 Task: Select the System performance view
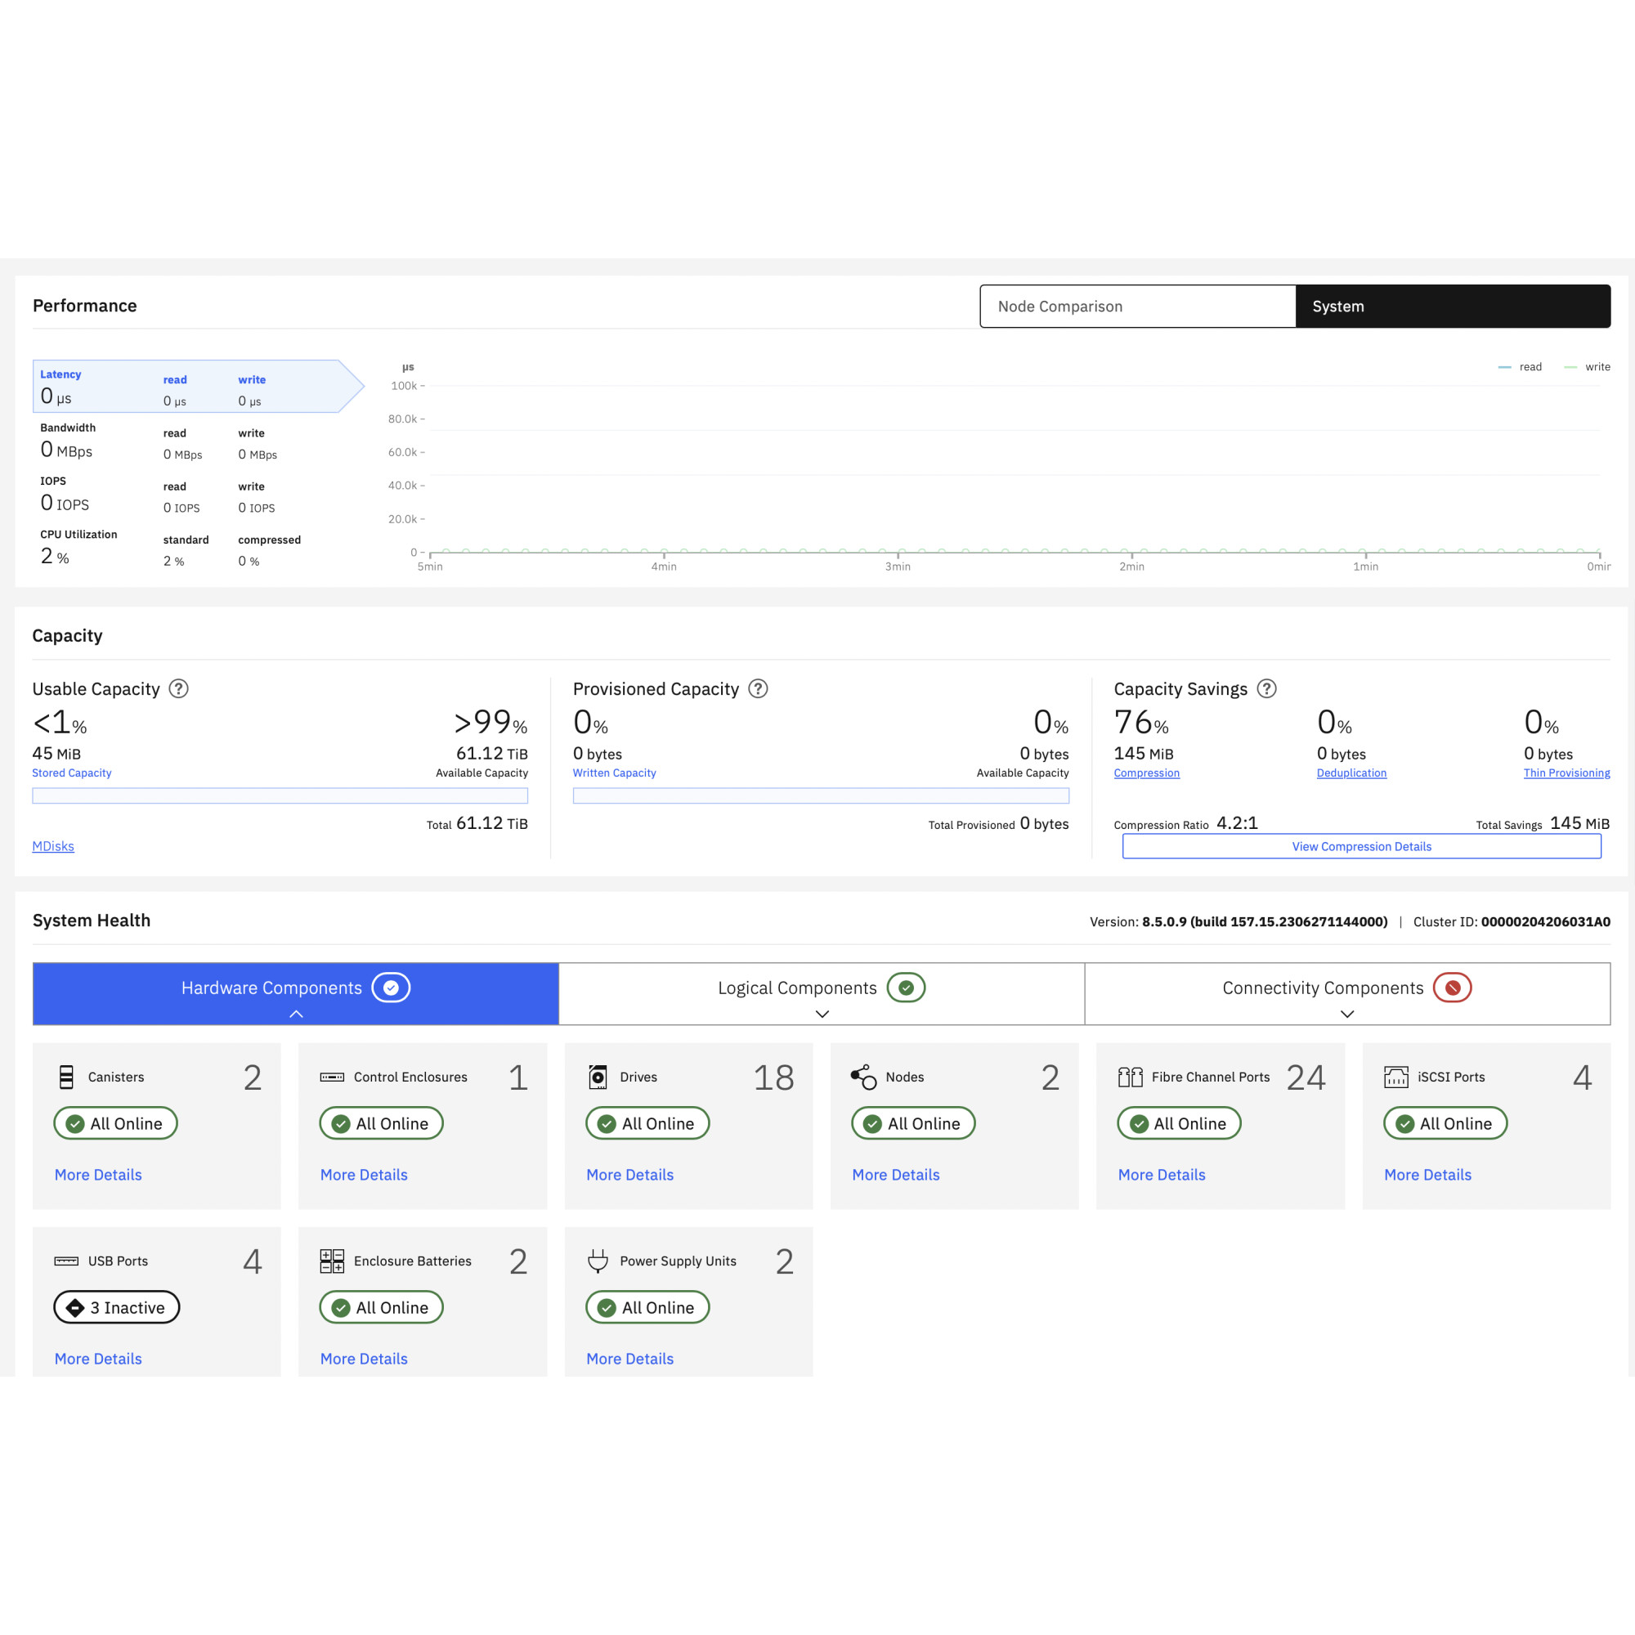[1451, 307]
